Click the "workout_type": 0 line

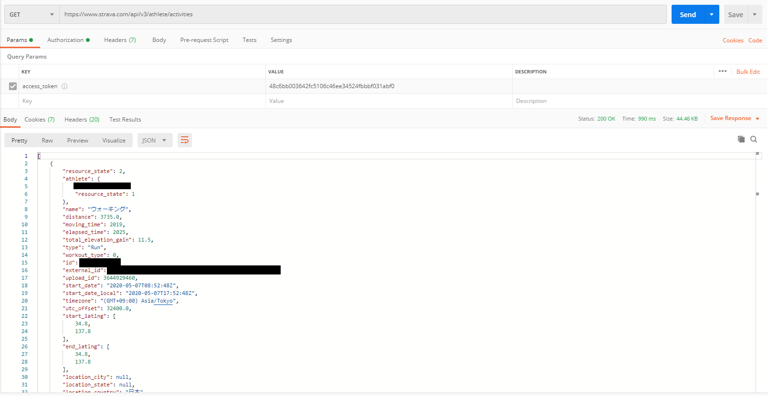(x=90, y=255)
